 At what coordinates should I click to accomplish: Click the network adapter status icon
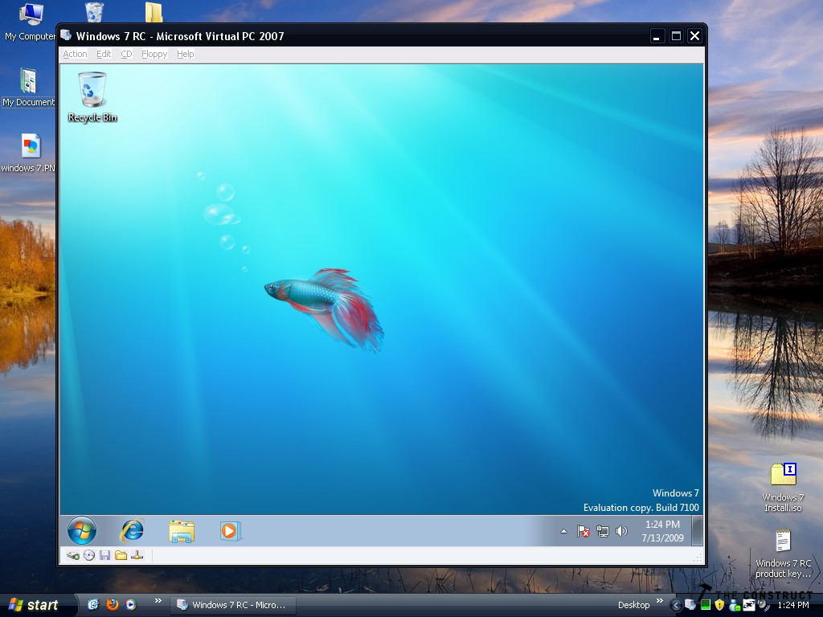coord(137,555)
